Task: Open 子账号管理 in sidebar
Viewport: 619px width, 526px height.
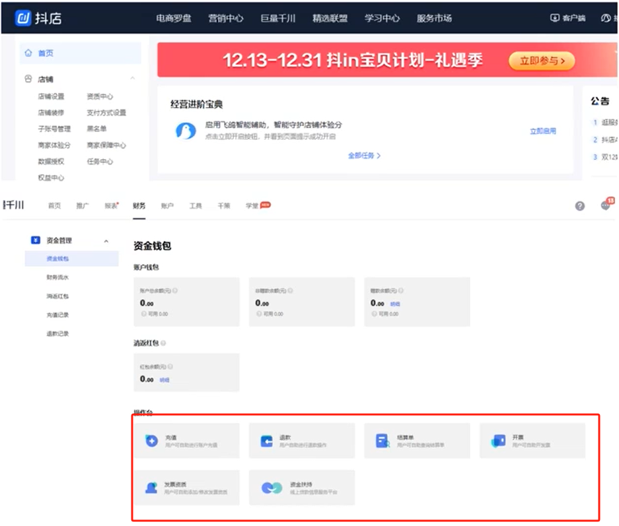Action: tap(54, 129)
